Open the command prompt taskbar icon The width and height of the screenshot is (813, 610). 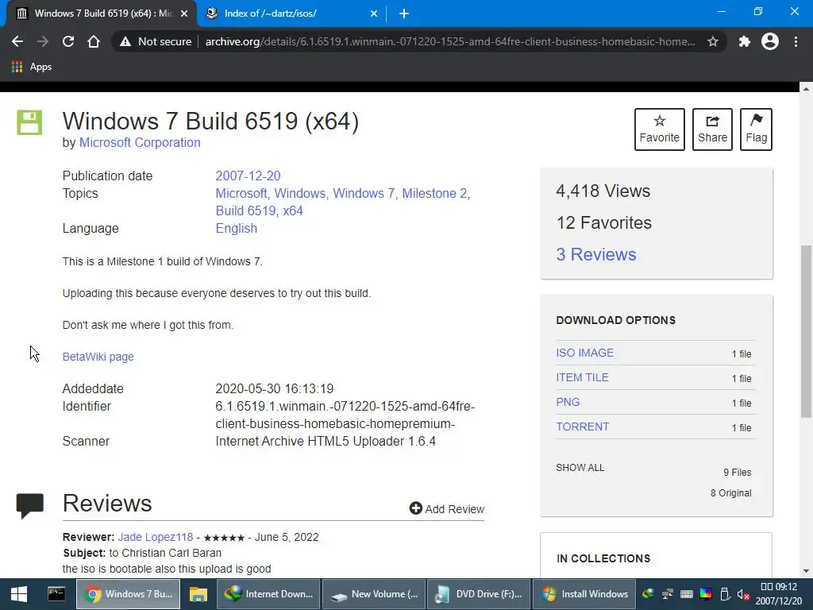point(56,594)
